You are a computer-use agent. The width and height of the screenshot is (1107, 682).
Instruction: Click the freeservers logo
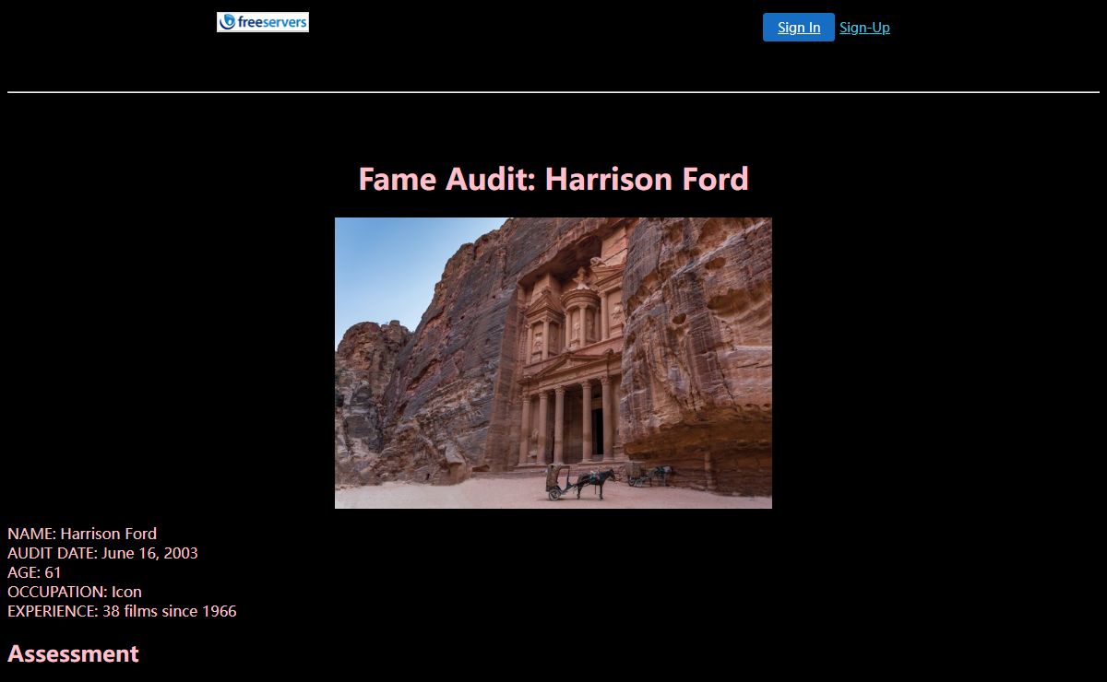[263, 22]
